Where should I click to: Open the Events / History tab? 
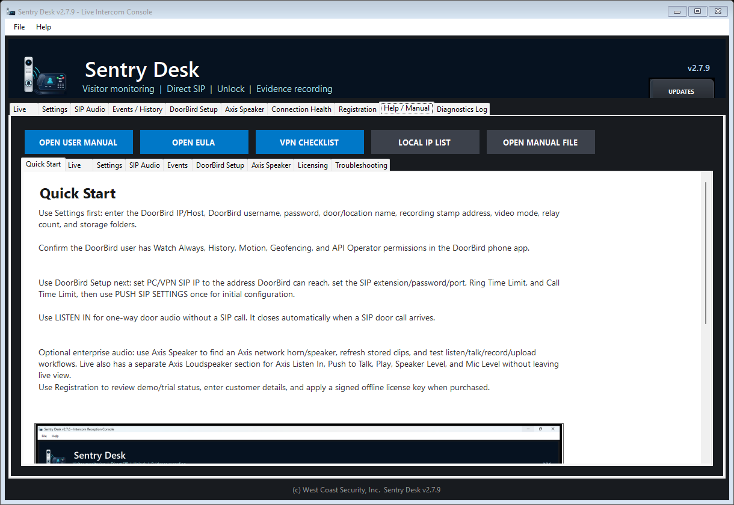tap(137, 109)
